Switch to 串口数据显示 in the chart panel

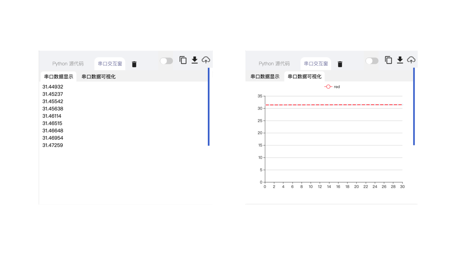click(x=265, y=76)
